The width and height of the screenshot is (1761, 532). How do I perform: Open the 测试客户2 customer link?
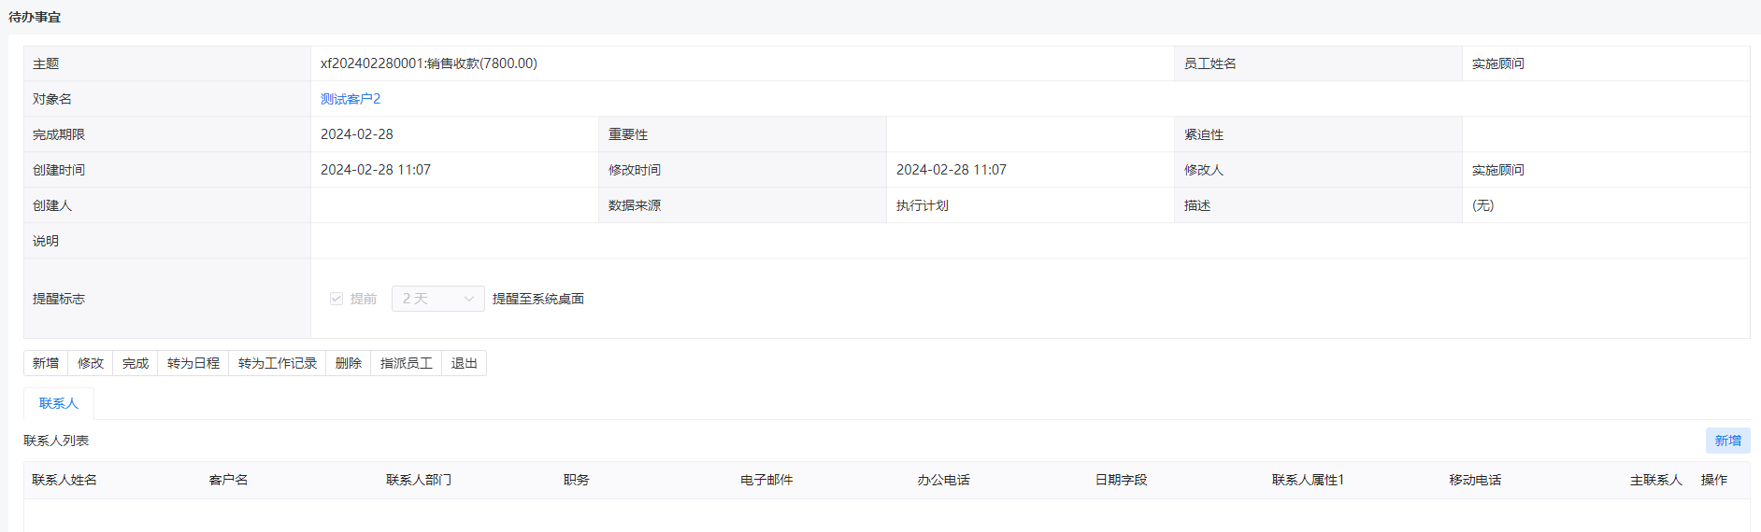click(351, 99)
